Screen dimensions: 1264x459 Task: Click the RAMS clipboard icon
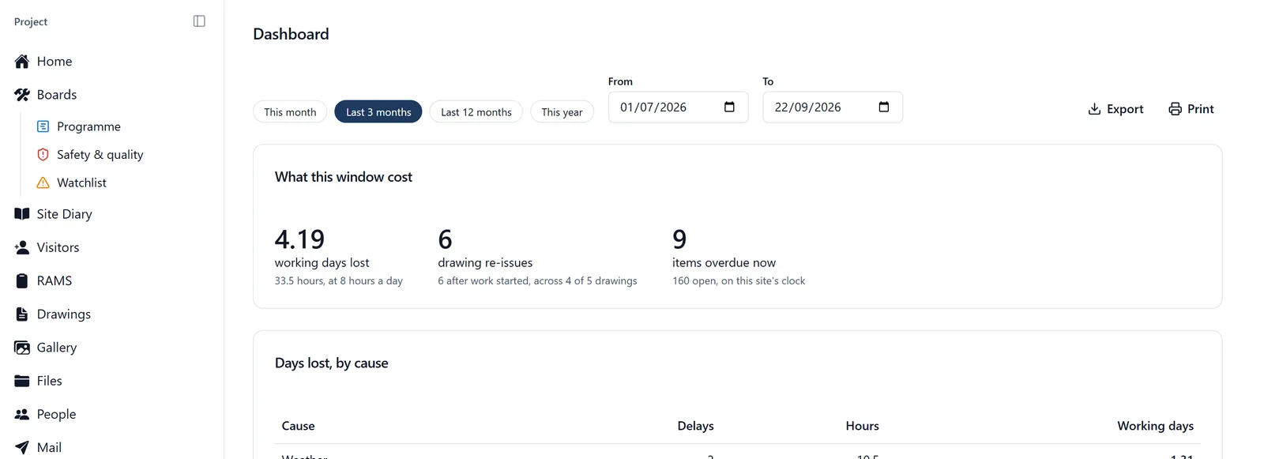pyautogui.click(x=22, y=280)
